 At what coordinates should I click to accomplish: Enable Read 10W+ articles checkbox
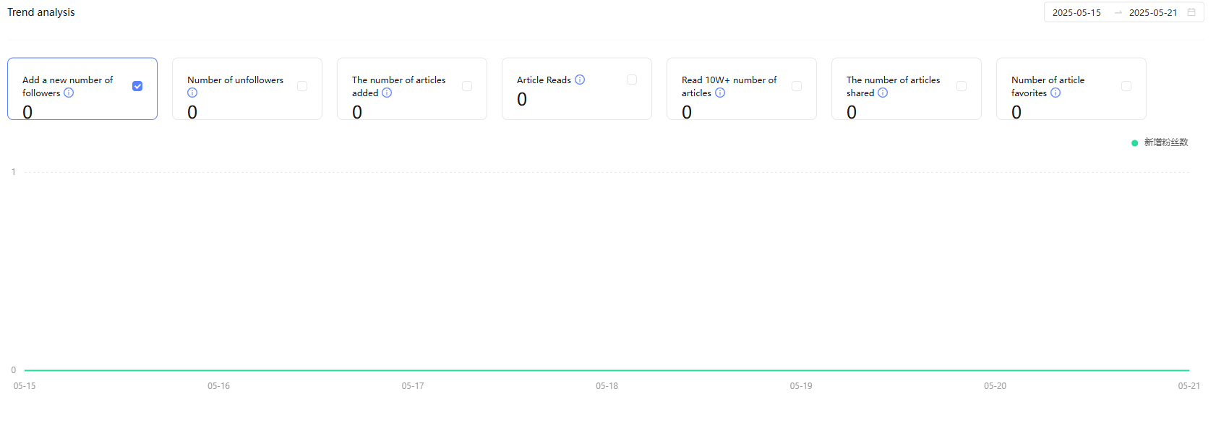click(x=797, y=86)
